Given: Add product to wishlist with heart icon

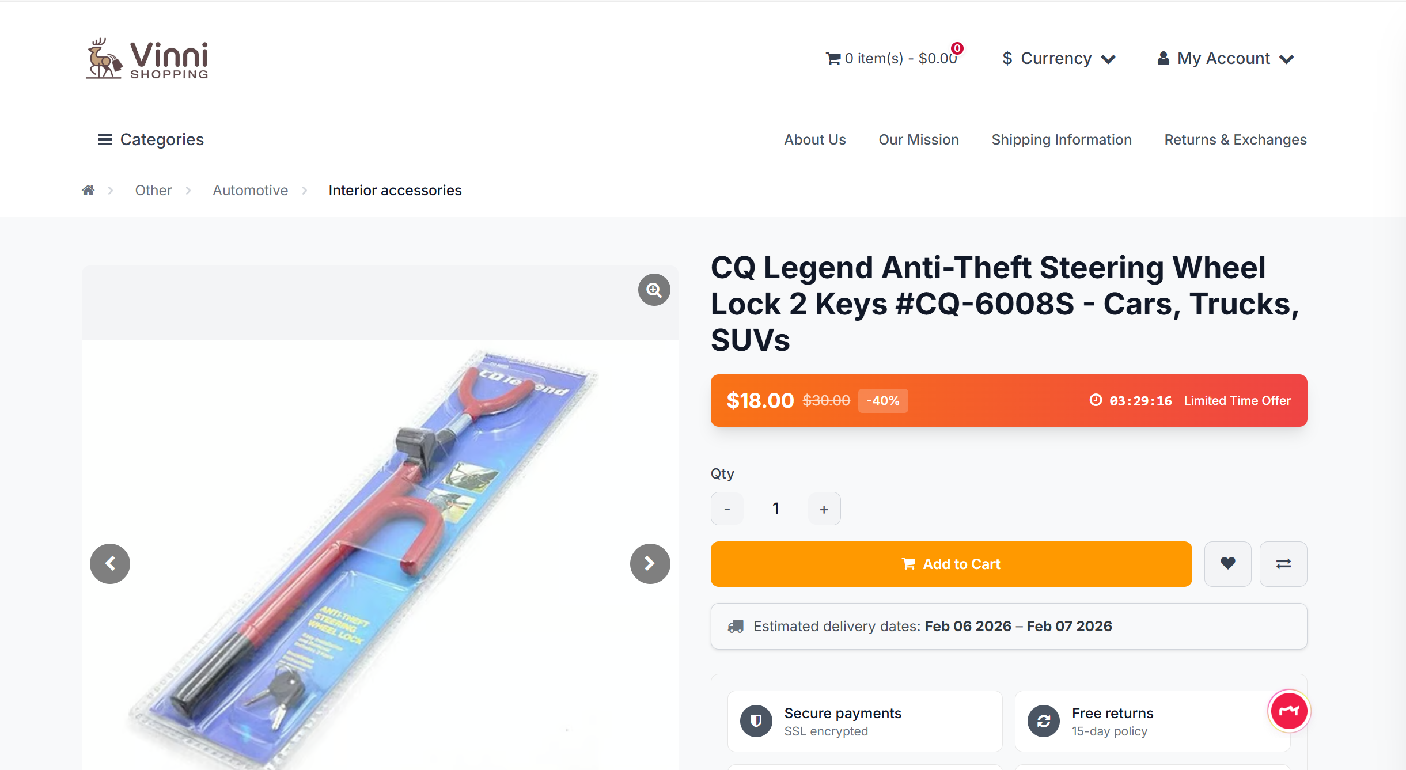Looking at the screenshot, I should [x=1227, y=564].
